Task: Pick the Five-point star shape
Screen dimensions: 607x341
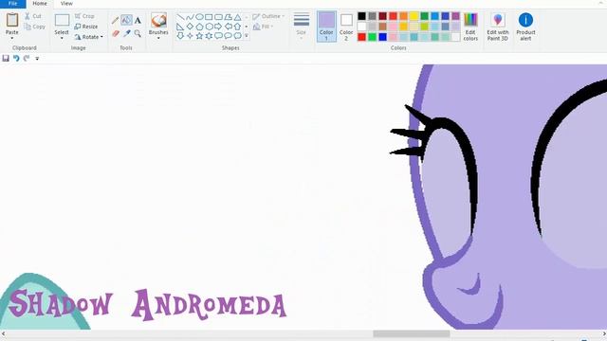Action: [x=199, y=36]
